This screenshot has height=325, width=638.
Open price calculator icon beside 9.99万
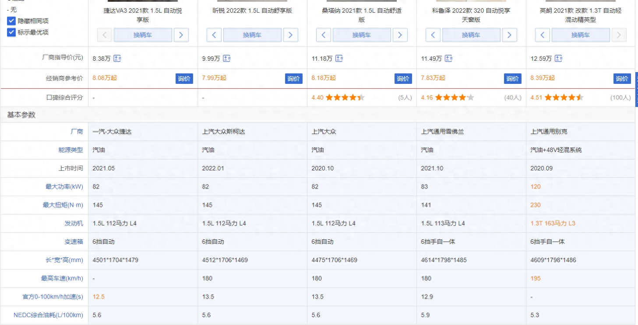226,58
